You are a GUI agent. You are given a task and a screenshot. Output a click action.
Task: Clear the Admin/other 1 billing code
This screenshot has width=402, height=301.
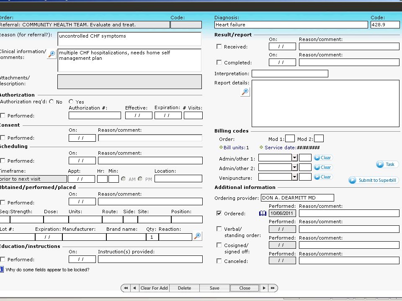[323, 158]
